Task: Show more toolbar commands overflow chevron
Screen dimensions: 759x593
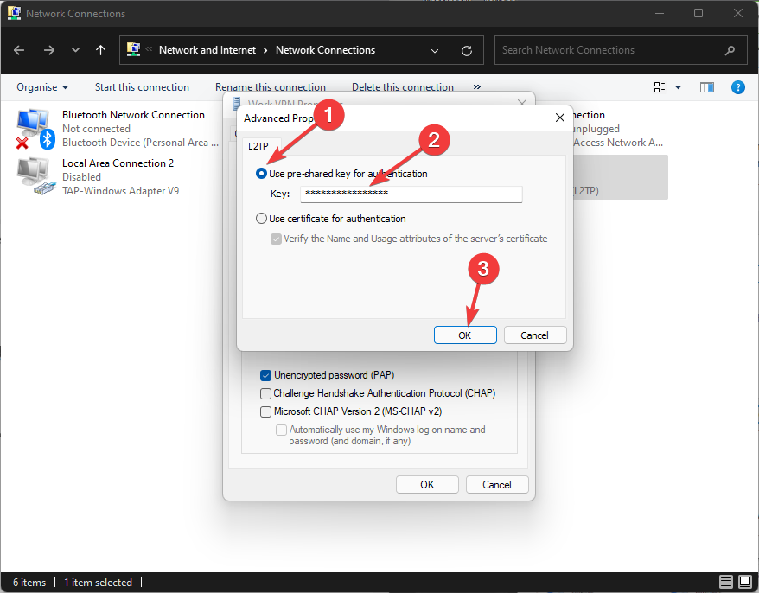Action: (477, 87)
